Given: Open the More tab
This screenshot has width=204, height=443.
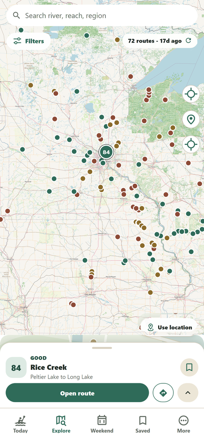Looking at the screenshot, I should [184, 424].
